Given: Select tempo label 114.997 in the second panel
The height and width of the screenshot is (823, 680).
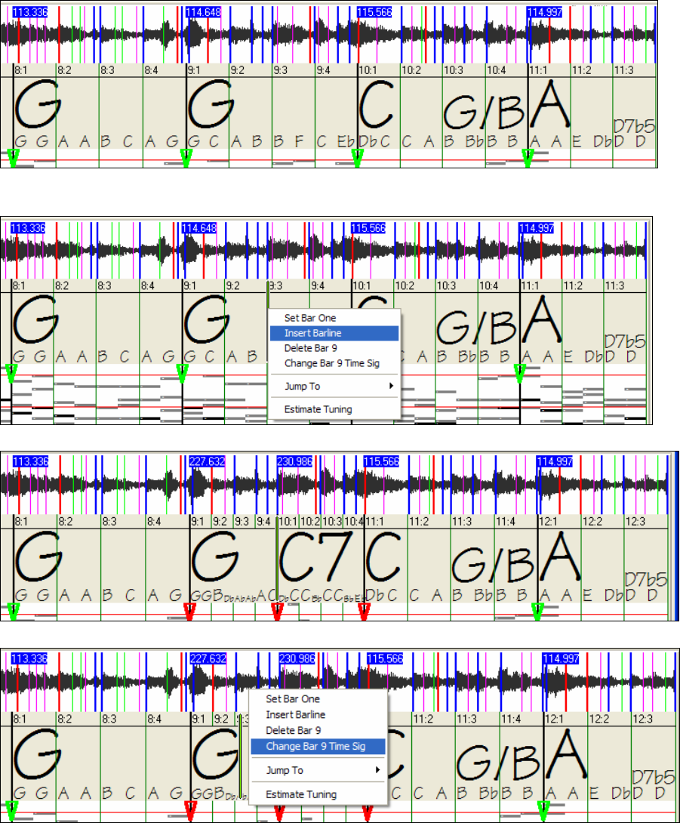Looking at the screenshot, I should tap(537, 228).
